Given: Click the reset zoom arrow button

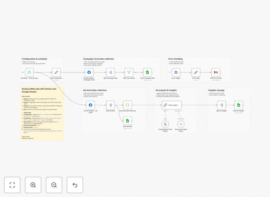Looking at the screenshot, I should point(75,185).
